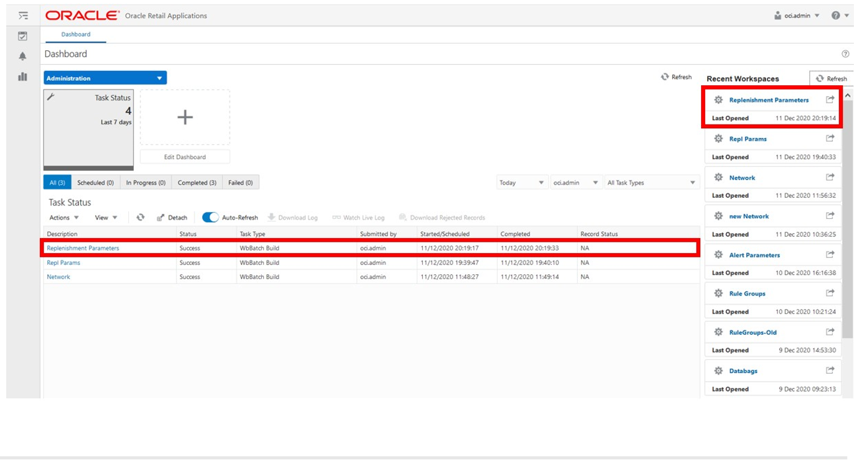Refresh the Recent Workspaces list
862x465 pixels.
832,78
